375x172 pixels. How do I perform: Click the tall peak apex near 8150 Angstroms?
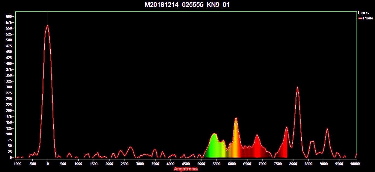(297, 87)
